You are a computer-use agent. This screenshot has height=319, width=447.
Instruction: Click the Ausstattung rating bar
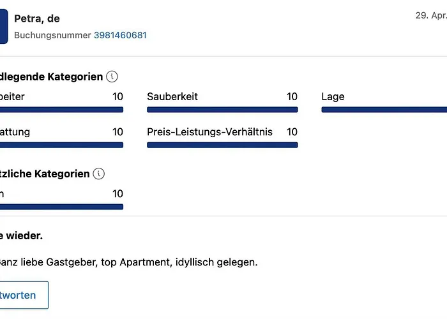click(x=61, y=145)
